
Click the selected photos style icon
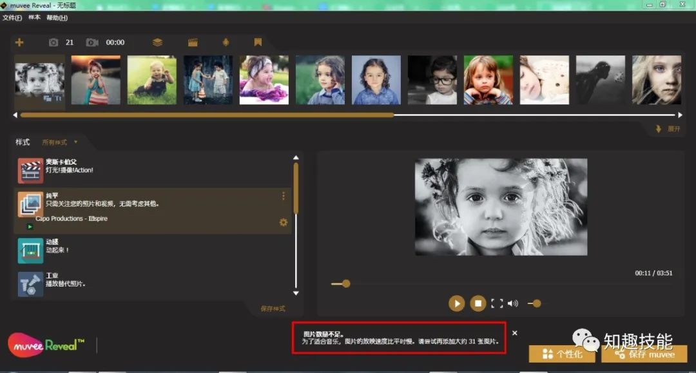[30, 204]
